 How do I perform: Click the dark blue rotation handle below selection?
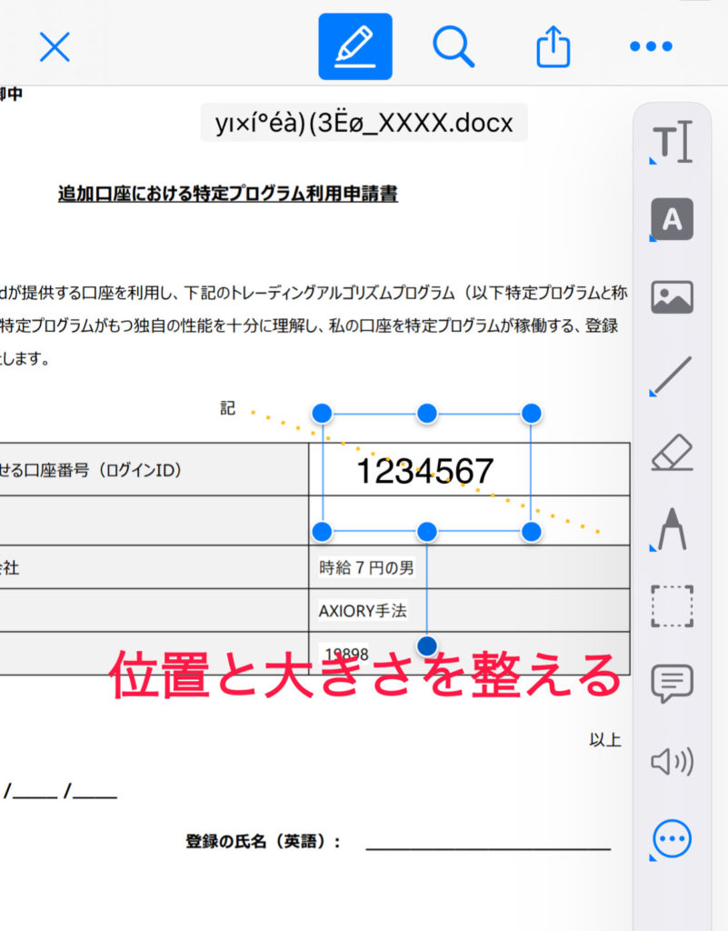427,646
